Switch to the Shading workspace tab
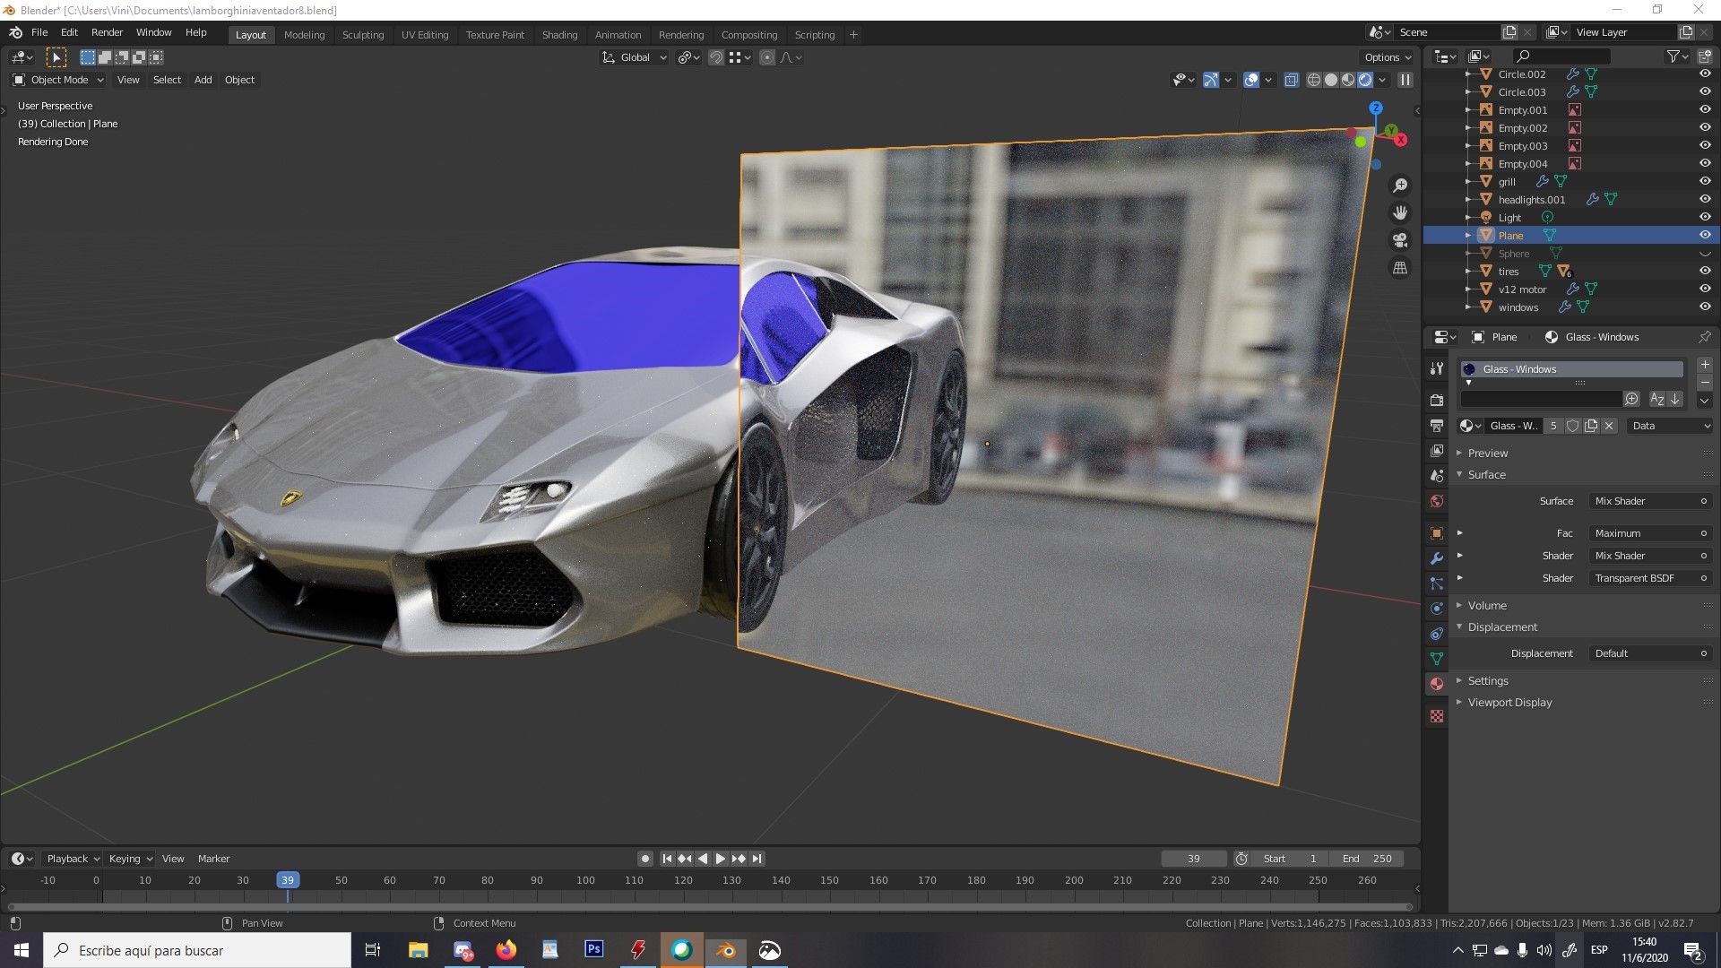 [x=559, y=34]
